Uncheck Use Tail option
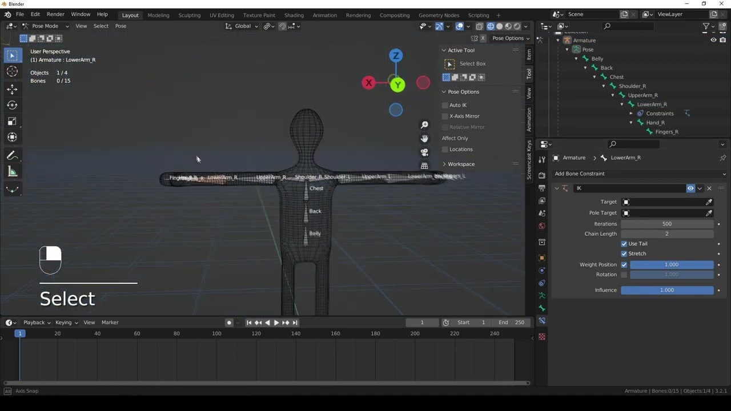The height and width of the screenshot is (411, 731). pos(624,244)
